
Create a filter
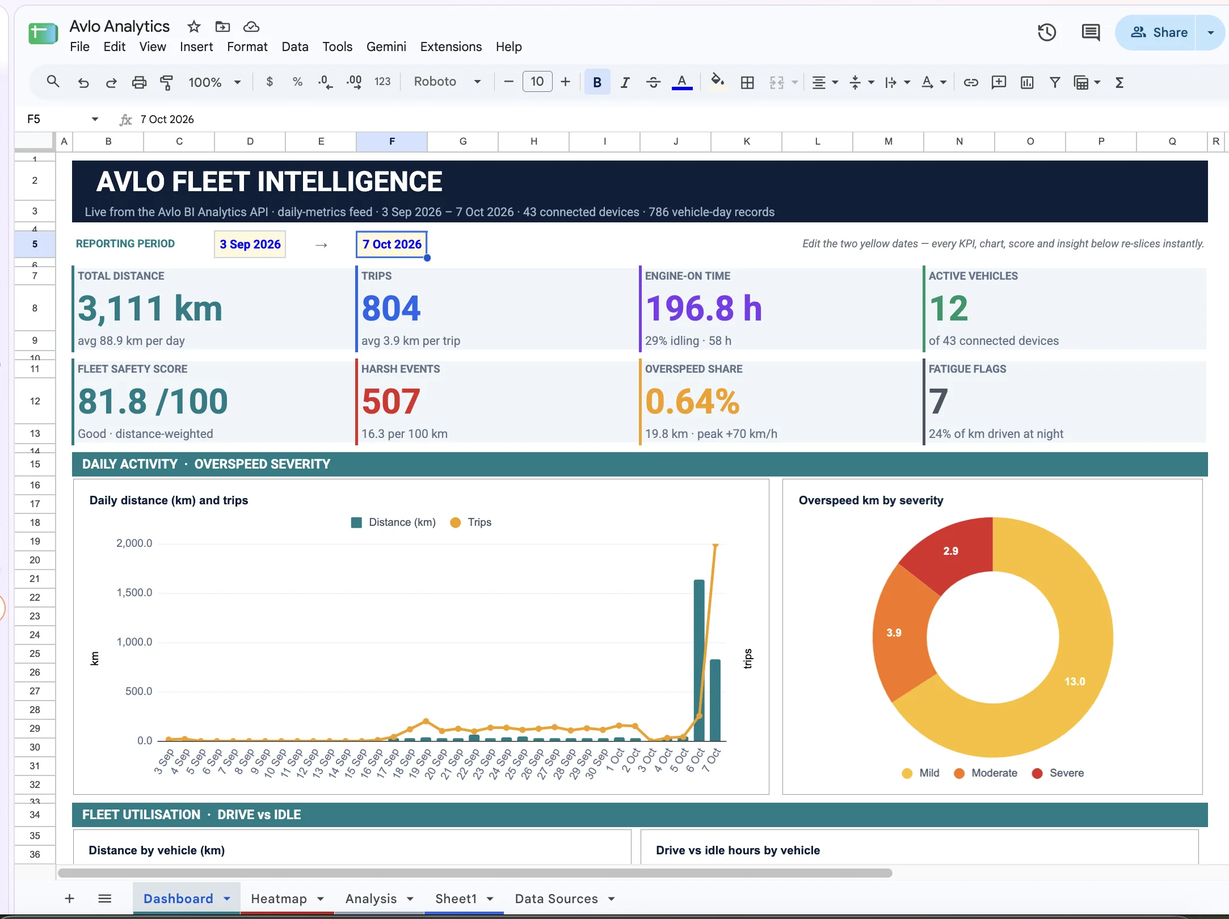tap(1055, 82)
